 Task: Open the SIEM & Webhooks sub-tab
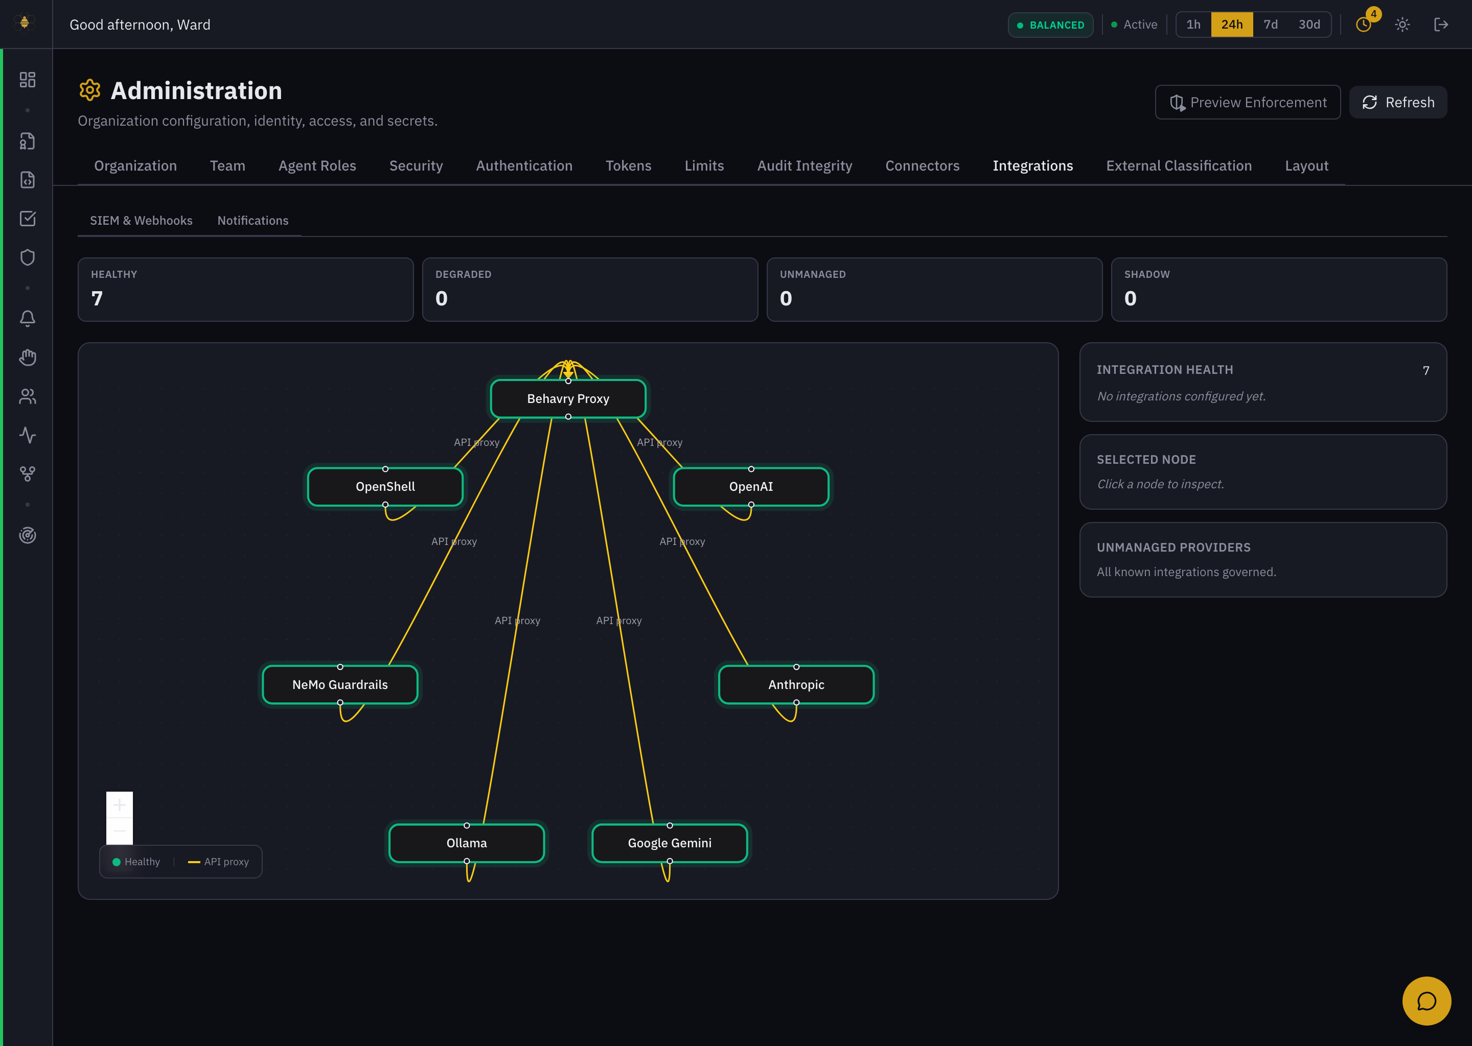pos(141,220)
